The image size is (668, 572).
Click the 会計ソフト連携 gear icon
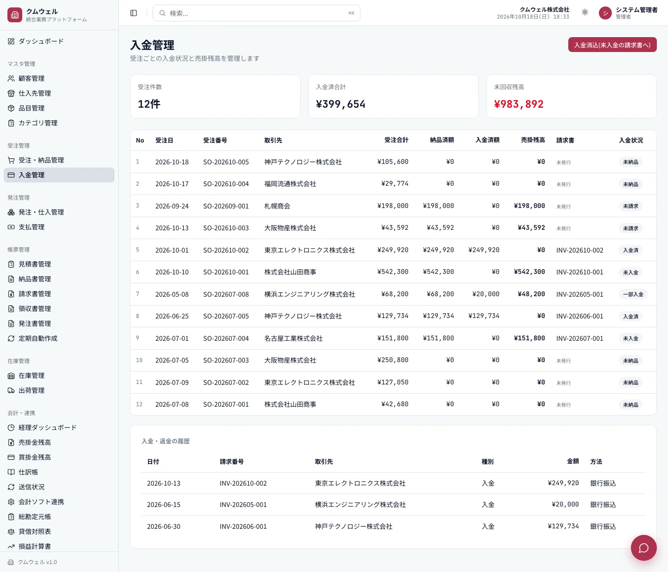click(x=11, y=502)
